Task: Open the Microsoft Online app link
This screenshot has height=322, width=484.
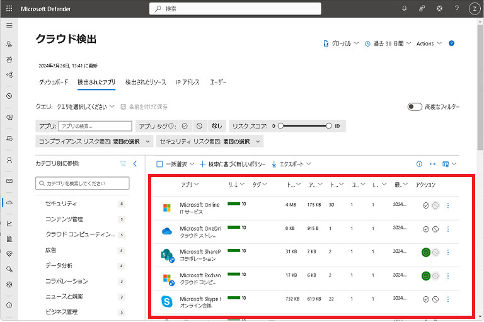Action: click(200, 205)
